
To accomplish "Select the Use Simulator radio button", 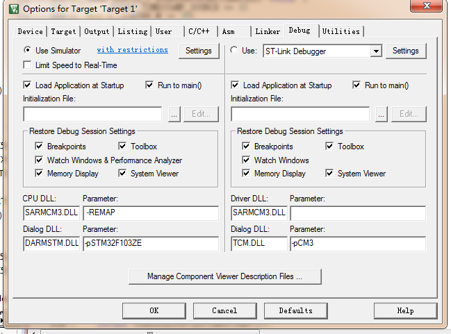I will click(x=27, y=50).
